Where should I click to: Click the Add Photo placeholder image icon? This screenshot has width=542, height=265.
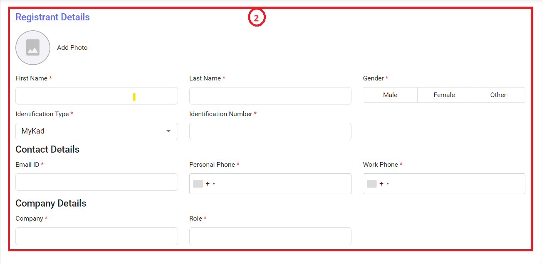pos(33,48)
